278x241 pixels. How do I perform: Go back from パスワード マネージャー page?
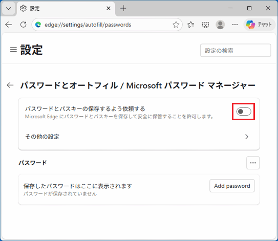pos(10,85)
